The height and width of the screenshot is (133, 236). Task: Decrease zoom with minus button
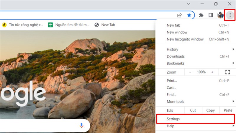coord(190,72)
